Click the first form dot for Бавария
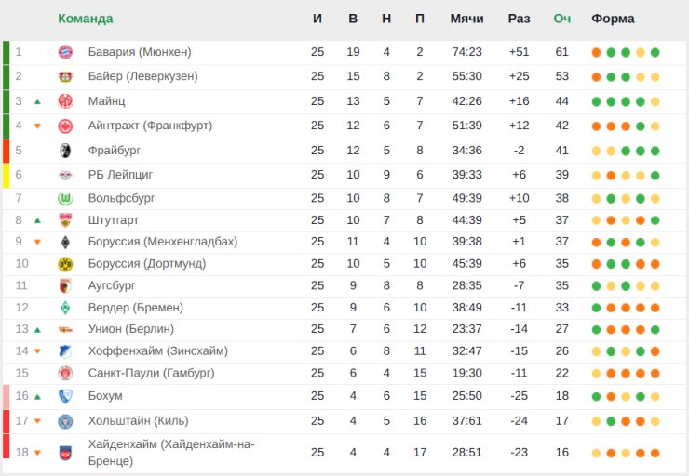 point(596,52)
